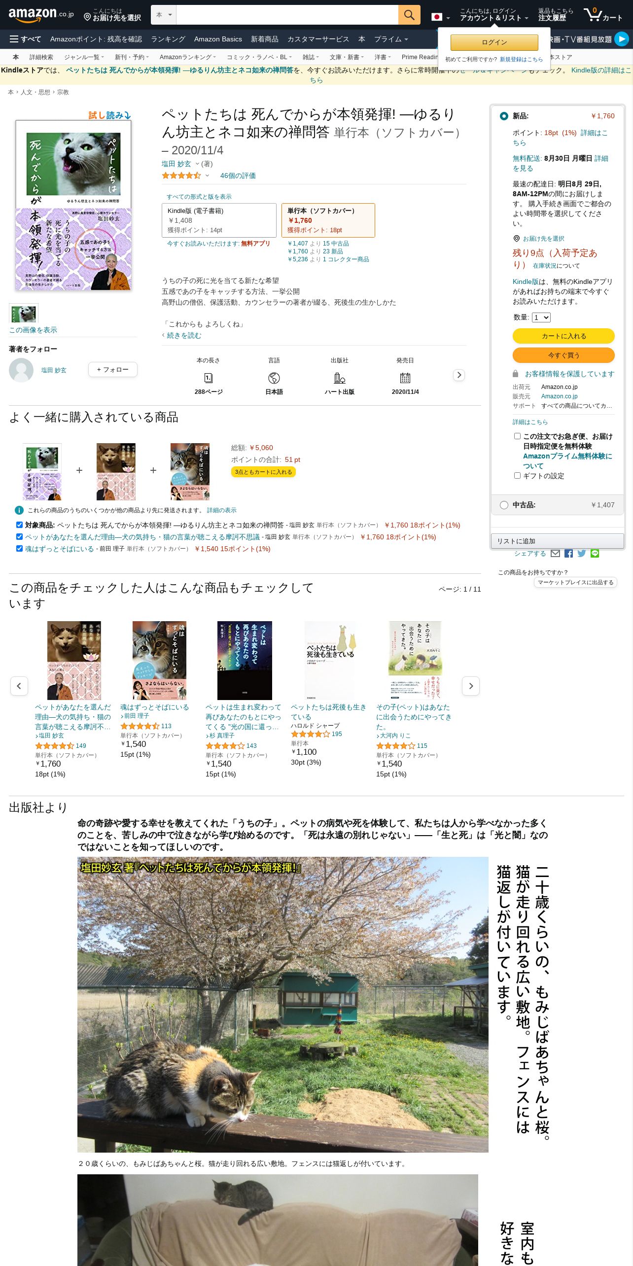Image resolution: width=633 pixels, height=1266 pixels.
Task: Open the 46個の評価 reviews link
Action: click(x=238, y=176)
